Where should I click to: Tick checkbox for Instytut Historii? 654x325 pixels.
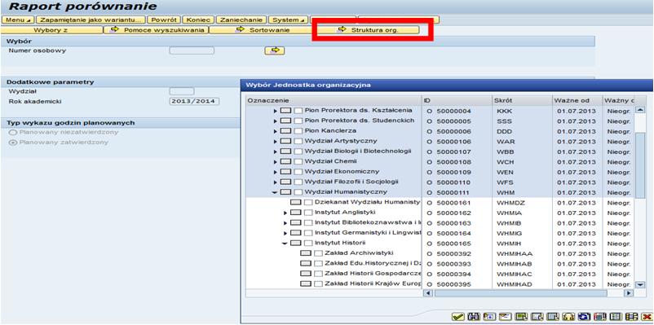click(307, 243)
